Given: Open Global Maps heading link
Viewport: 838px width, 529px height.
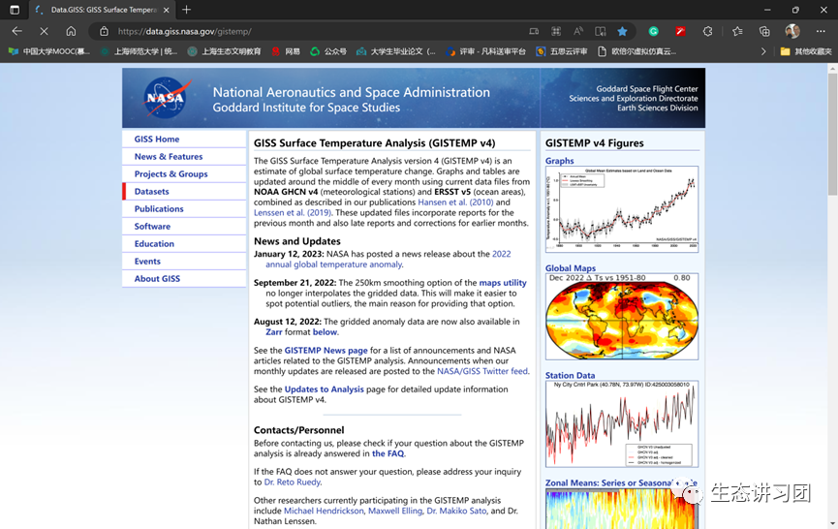Looking at the screenshot, I should tap(571, 268).
